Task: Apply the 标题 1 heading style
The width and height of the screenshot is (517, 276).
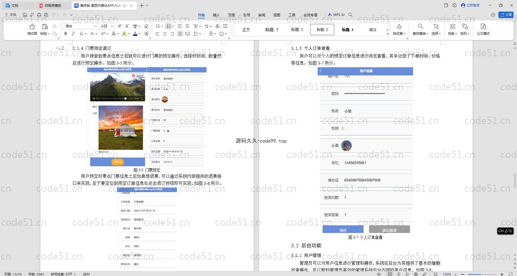Action: tap(271, 30)
